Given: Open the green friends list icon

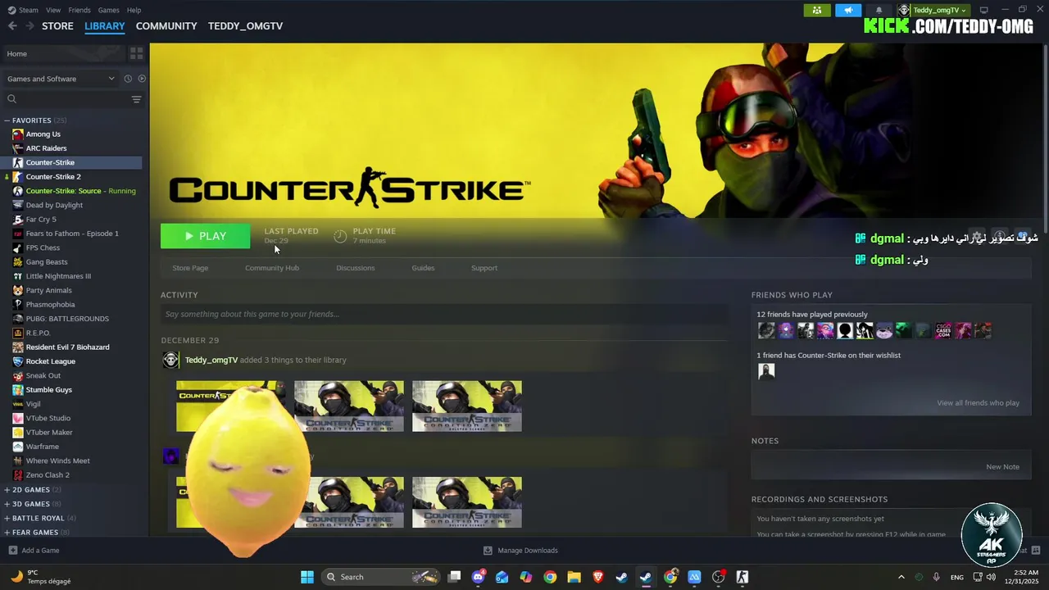Looking at the screenshot, I should click(816, 10).
